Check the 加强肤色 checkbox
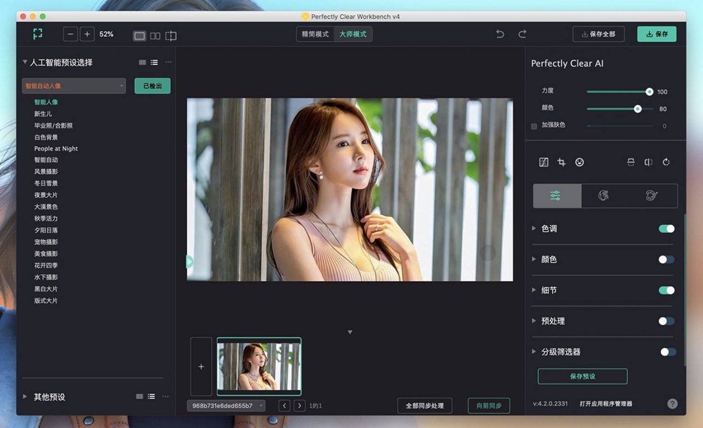This screenshot has height=428, width=703. tap(534, 126)
